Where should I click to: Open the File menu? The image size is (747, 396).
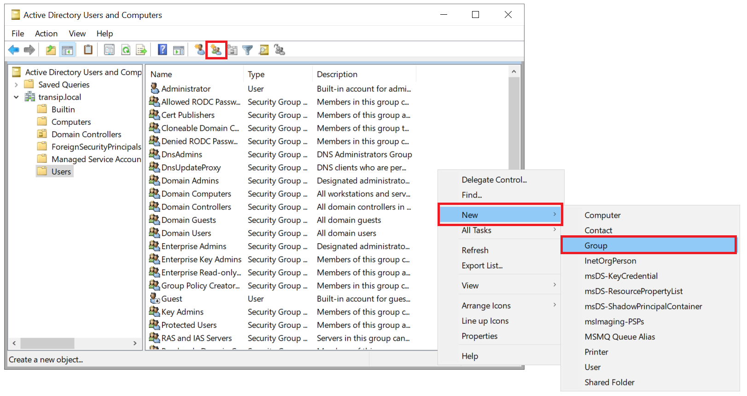pos(18,34)
